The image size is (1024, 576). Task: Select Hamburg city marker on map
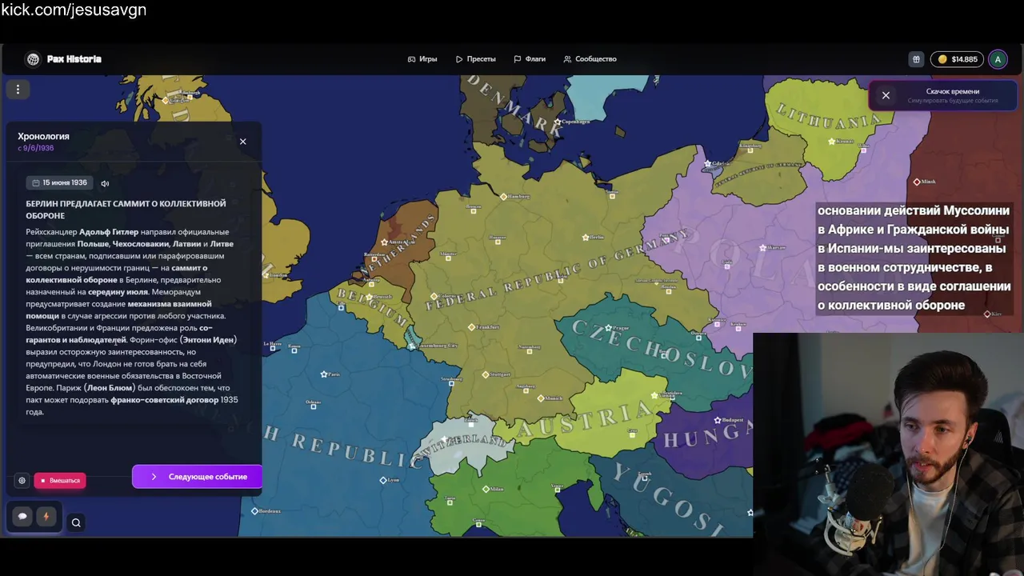pos(503,196)
